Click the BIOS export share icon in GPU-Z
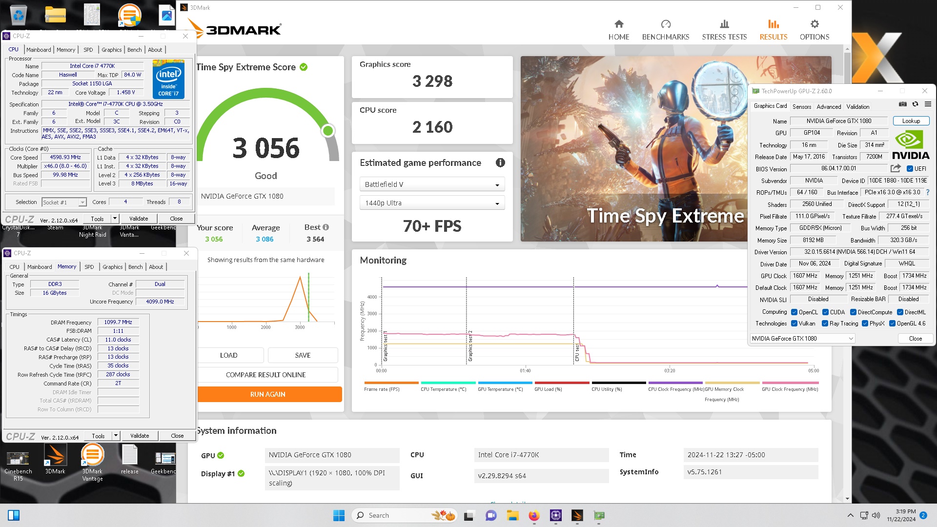Screen dimensions: 937x527 (x=896, y=168)
